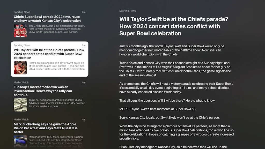Open the Mark Zuckerberg Vision Pro article
265x149 pixels.
tap(47, 128)
